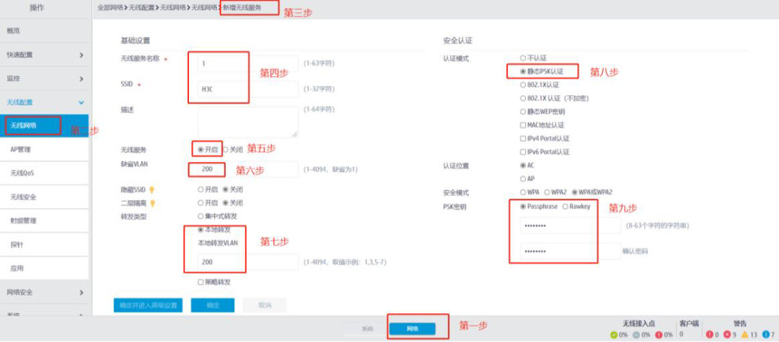This screenshot has height=342, width=779.
Task: Turn 隐藏SSID to 开启
Action: (201, 189)
